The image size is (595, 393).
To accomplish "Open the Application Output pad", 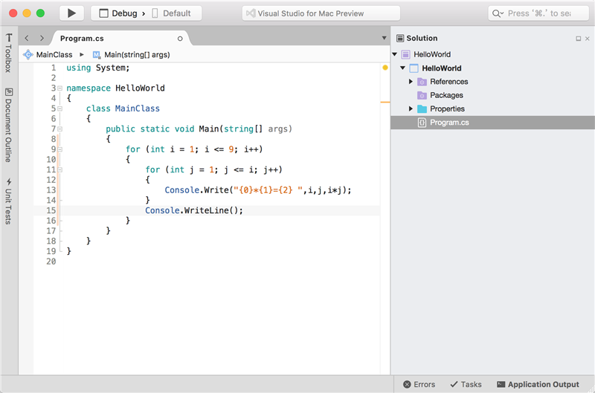I will 538,384.
